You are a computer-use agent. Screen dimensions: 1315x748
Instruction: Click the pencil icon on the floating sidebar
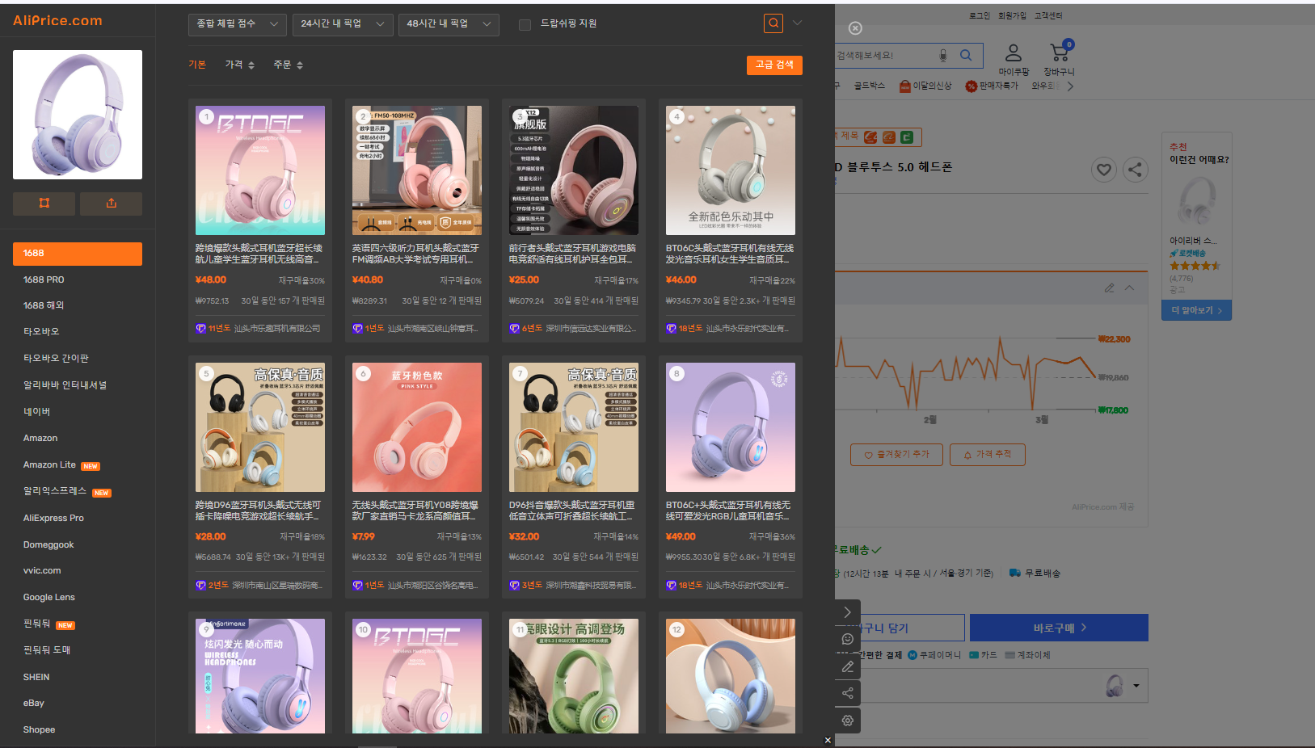pyautogui.click(x=848, y=666)
